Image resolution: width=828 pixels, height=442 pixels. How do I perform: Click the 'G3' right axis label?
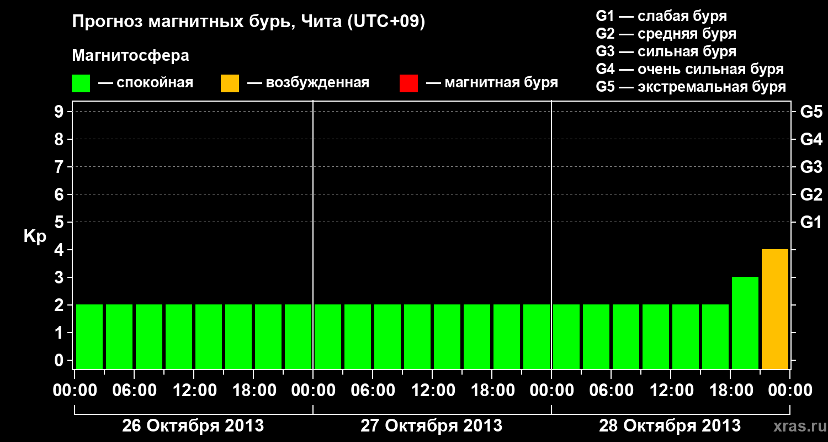click(x=811, y=167)
